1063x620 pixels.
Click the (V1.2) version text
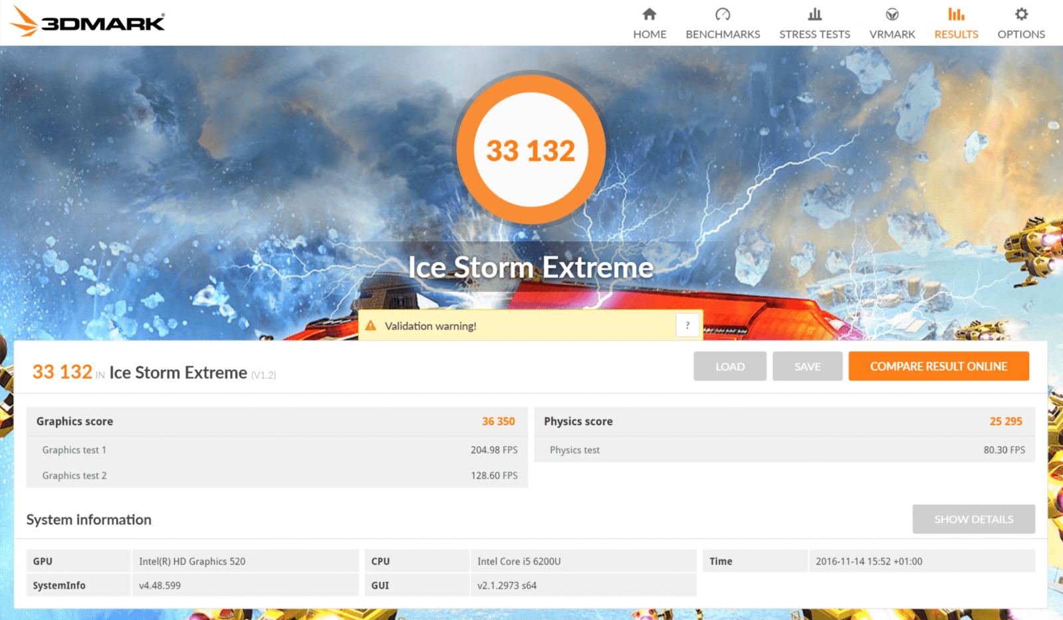point(263,375)
